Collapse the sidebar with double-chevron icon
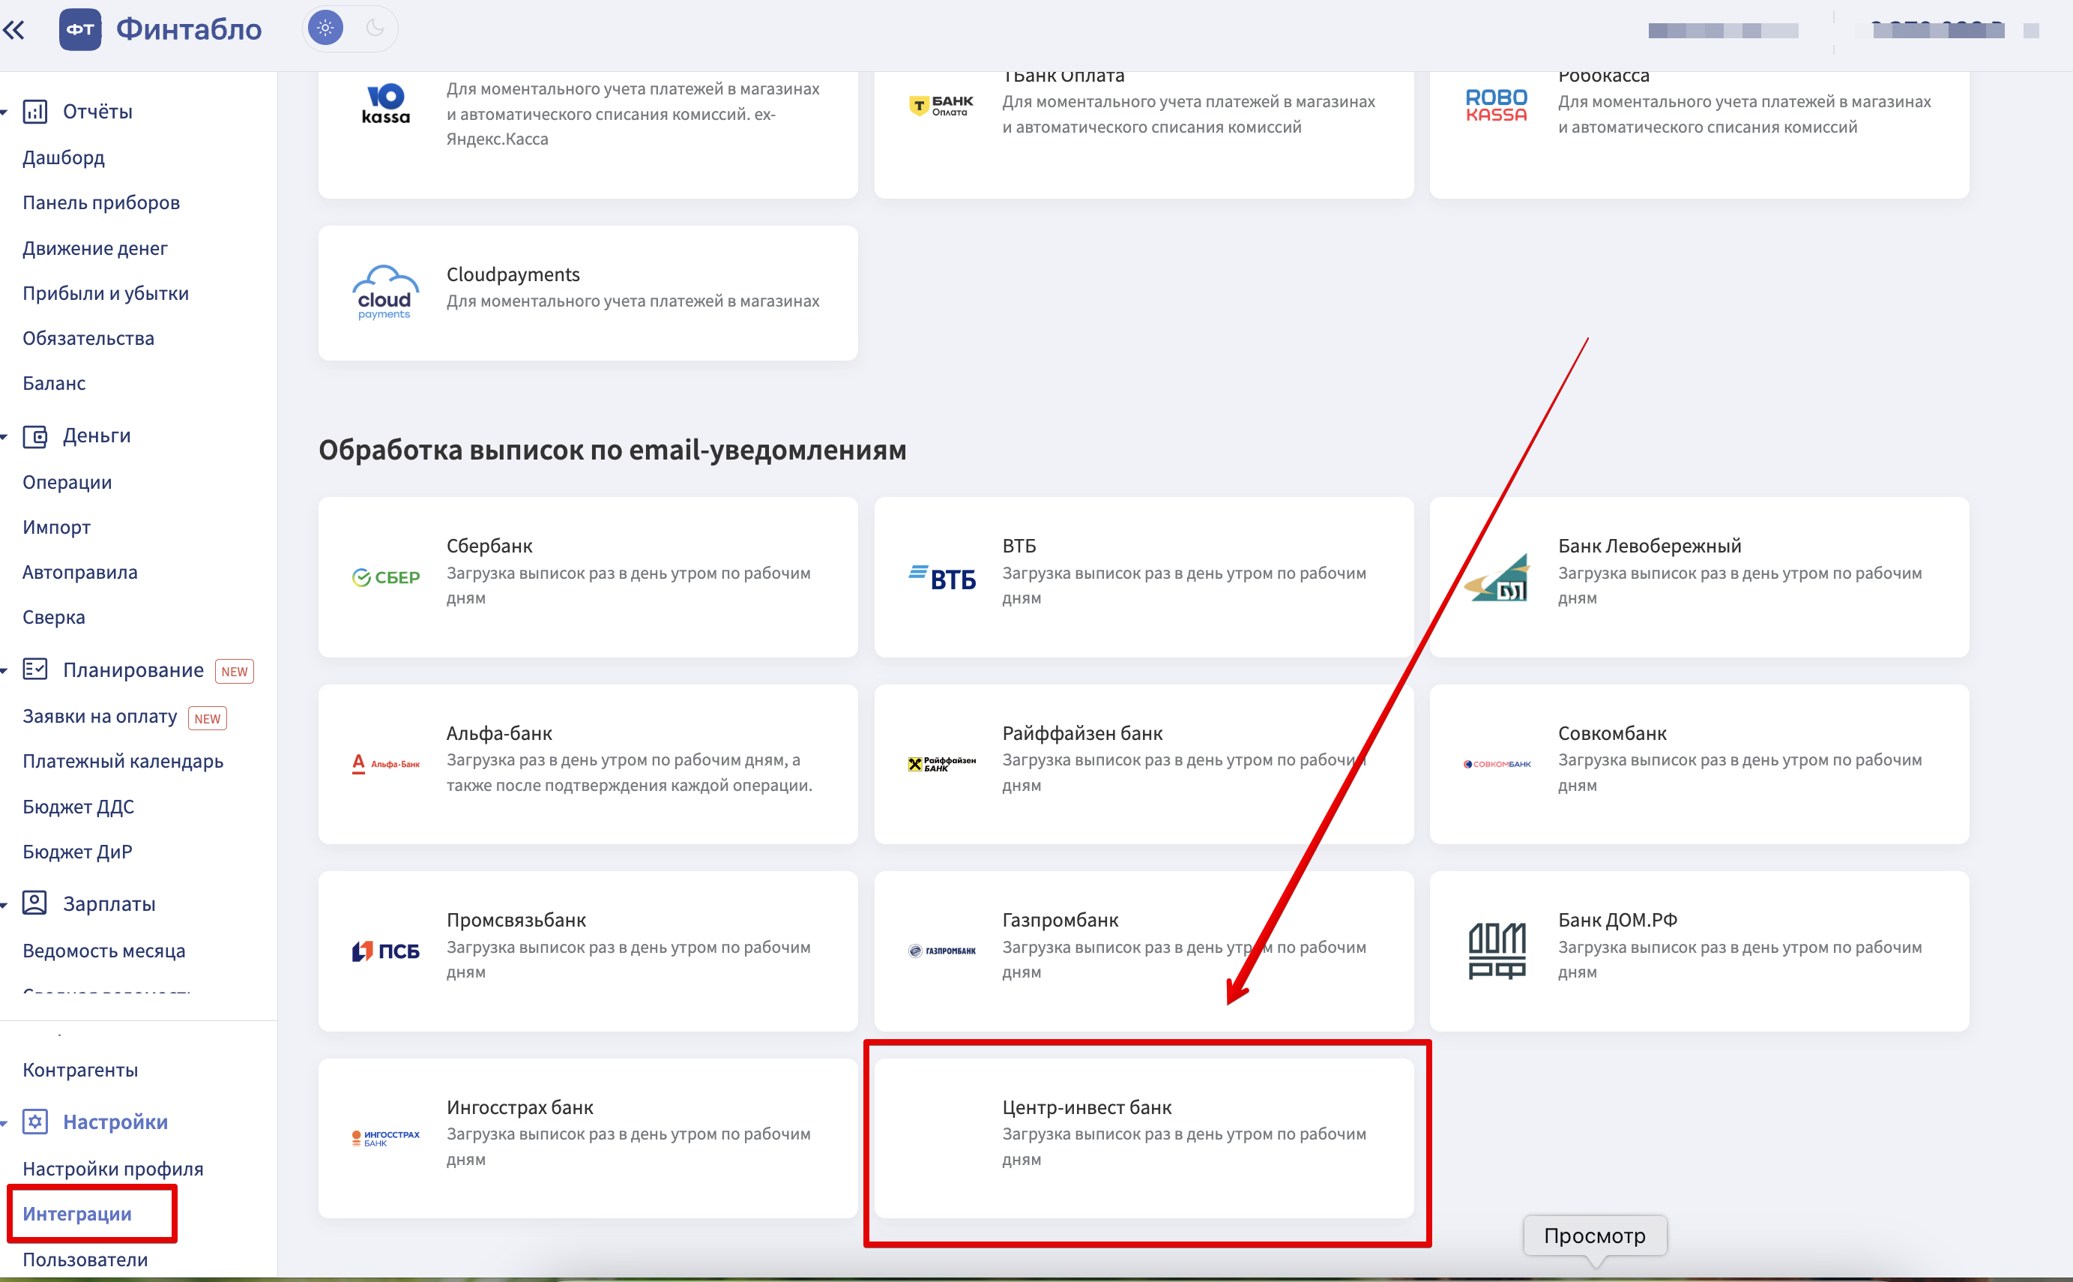The image size is (2073, 1282). [13, 31]
